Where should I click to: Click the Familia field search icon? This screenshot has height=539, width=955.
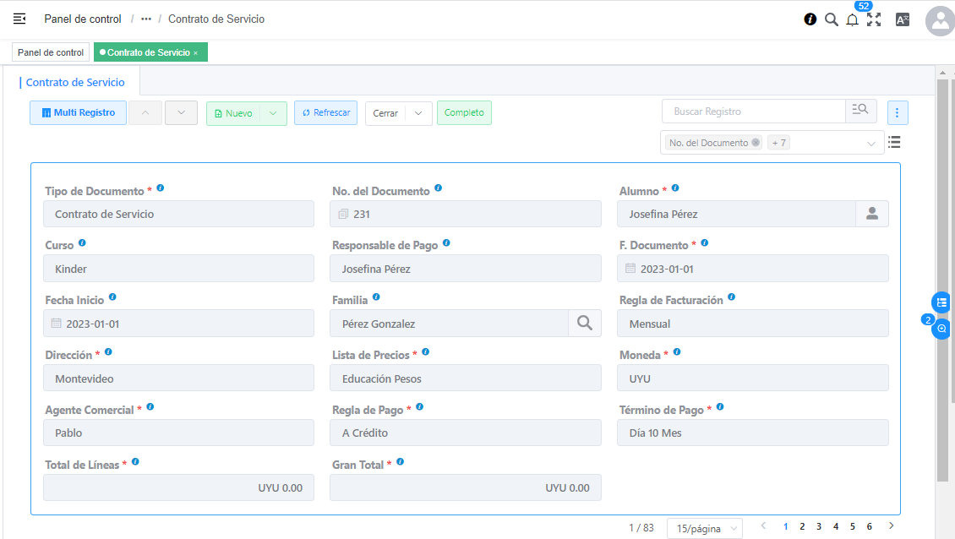[584, 324]
